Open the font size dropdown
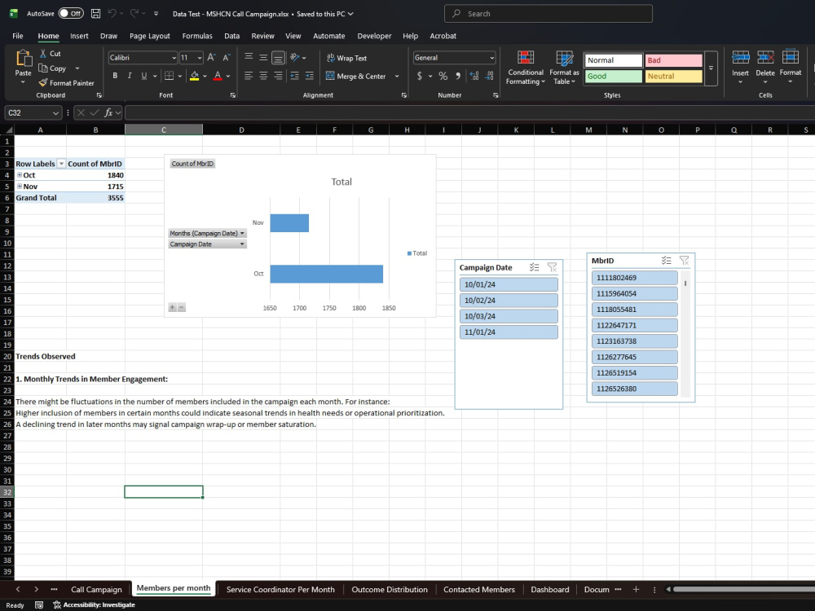 pos(200,58)
